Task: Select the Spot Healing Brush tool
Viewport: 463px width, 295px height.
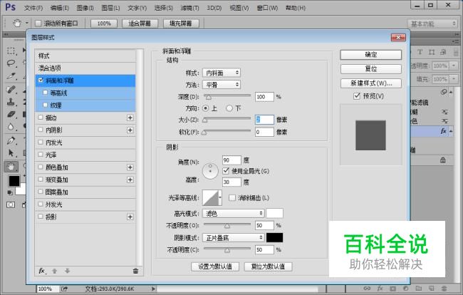Action: (x=11, y=89)
